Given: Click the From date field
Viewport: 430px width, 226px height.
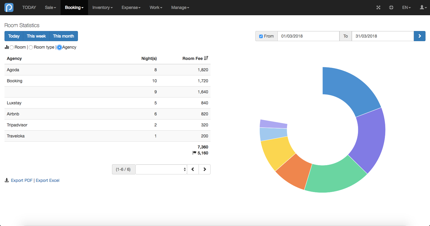Looking at the screenshot, I should point(308,36).
